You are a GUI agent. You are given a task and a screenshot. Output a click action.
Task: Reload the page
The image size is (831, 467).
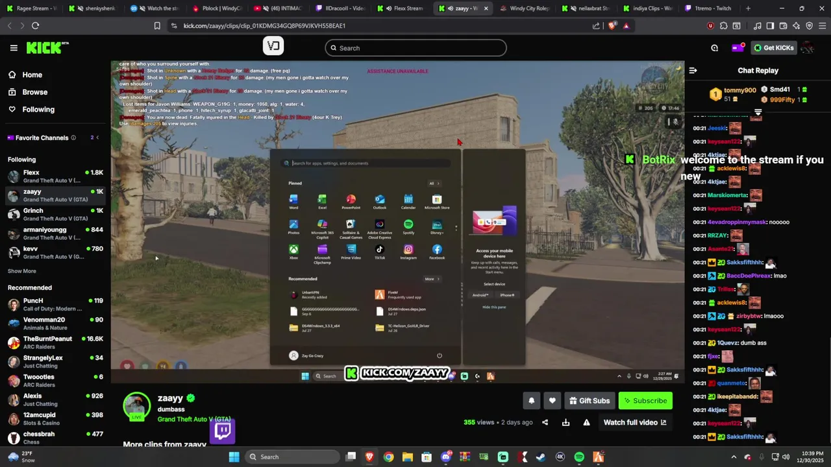tap(35, 26)
